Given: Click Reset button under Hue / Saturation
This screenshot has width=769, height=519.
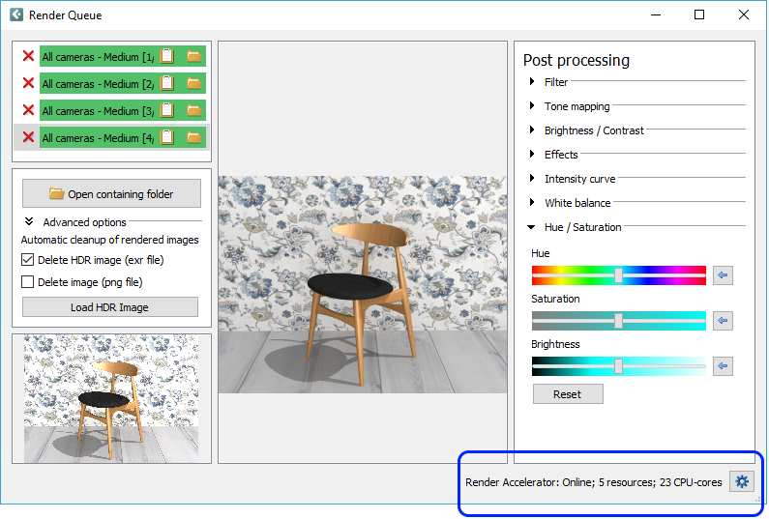Looking at the screenshot, I should [x=568, y=394].
